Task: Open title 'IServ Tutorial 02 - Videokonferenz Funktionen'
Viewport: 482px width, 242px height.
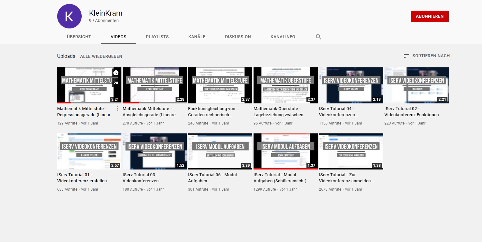Action: pos(412,112)
